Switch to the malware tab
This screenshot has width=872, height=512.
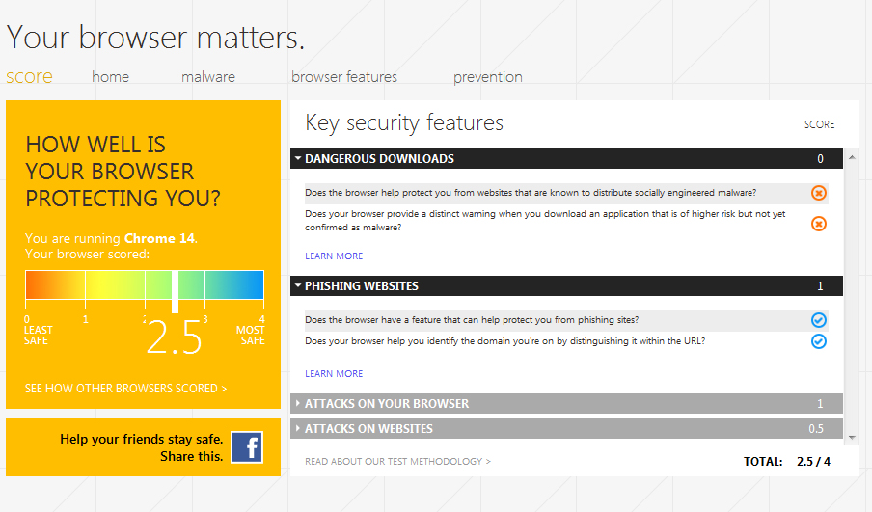pyautogui.click(x=208, y=77)
